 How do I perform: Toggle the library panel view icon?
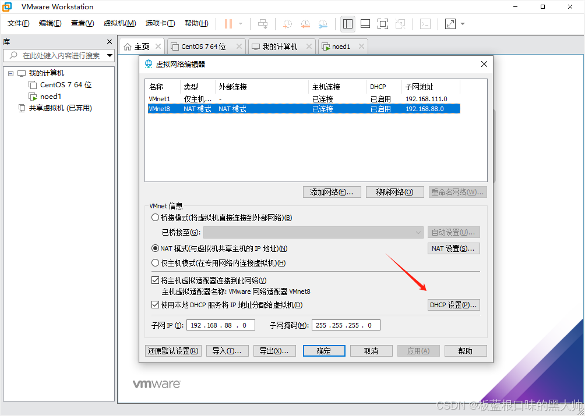tap(348, 24)
